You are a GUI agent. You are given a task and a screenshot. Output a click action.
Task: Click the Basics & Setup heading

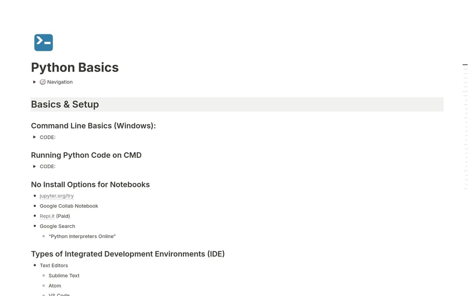65,105
